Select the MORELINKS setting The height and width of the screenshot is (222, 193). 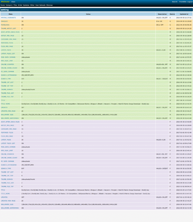[x=5, y=25]
